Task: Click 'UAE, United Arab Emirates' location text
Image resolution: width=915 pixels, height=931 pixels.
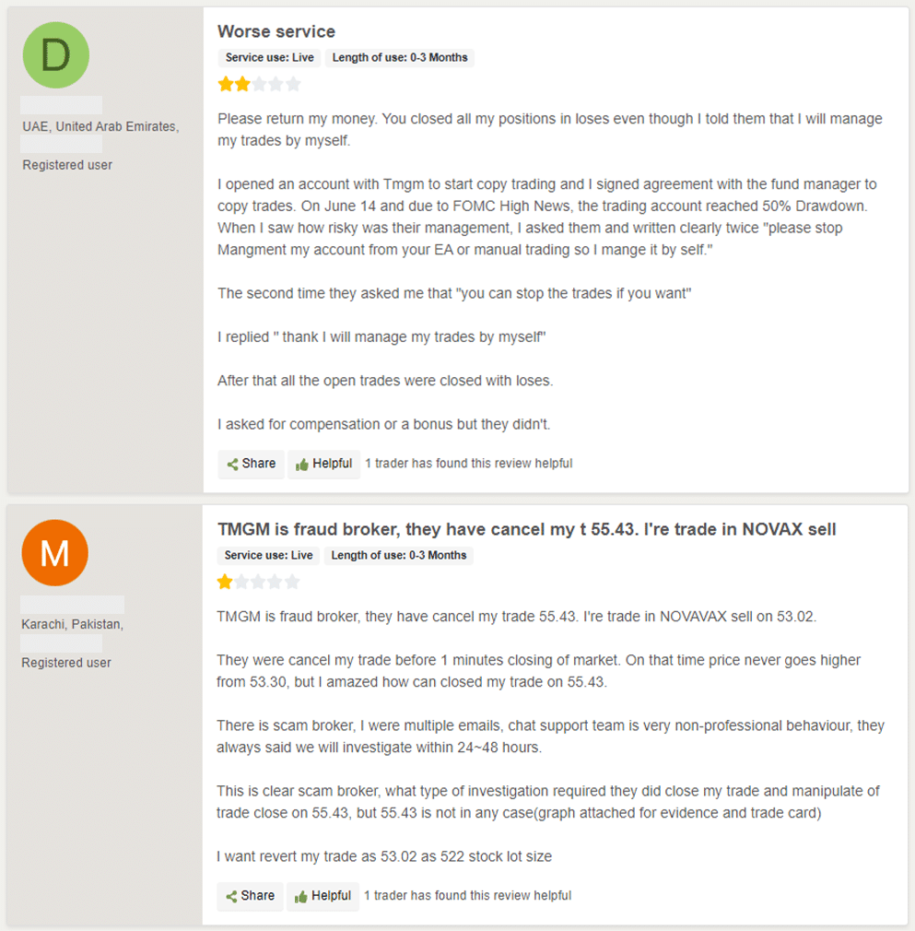Action: 100,126
